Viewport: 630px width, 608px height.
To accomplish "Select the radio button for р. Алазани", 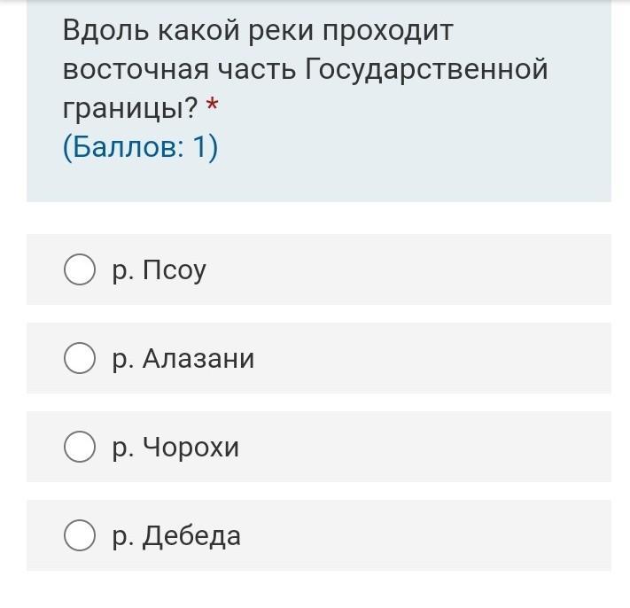I will (80, 358).
